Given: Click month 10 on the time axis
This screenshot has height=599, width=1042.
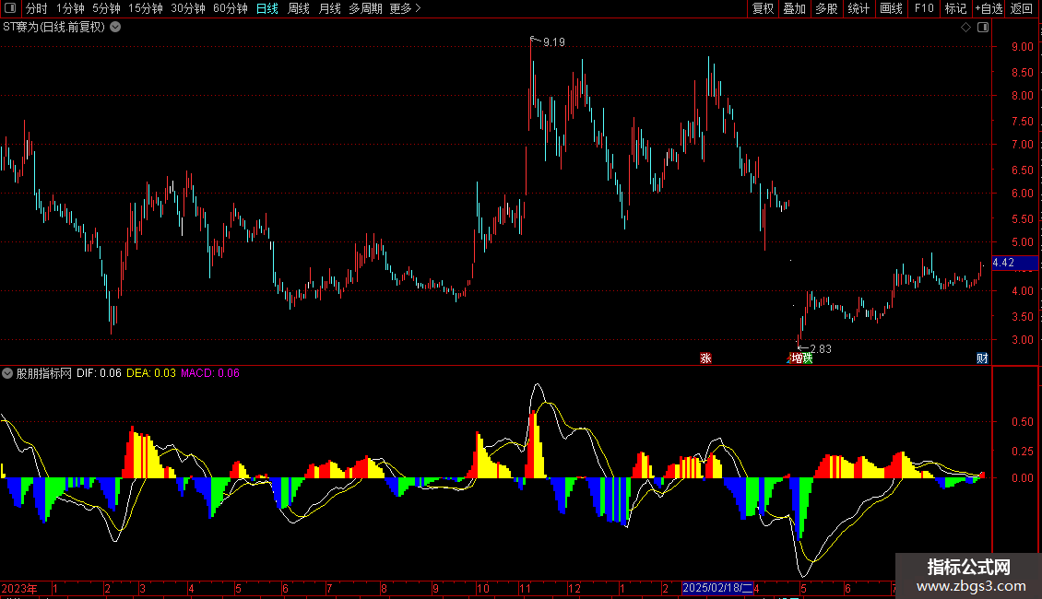Looking at the screenshot, I should pos(483,589).
